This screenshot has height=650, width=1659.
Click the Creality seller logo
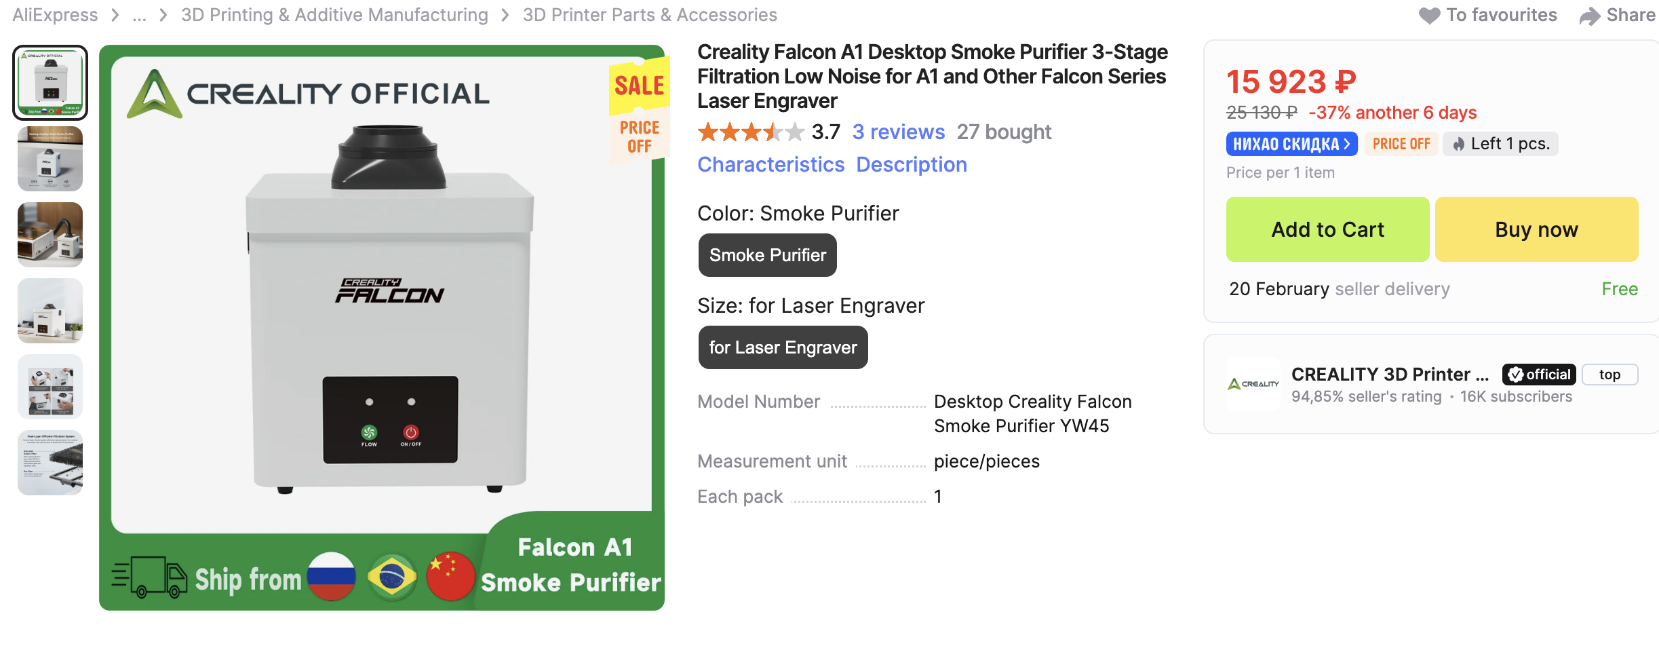tap(1253, 384)
